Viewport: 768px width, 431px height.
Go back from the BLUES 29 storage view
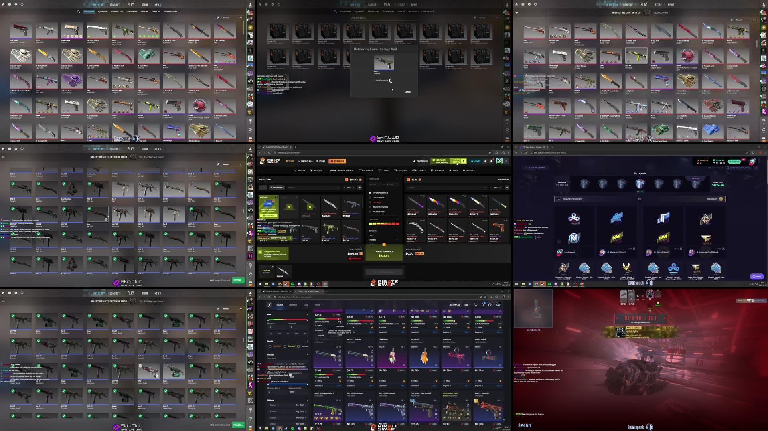[x=4, y=157]
